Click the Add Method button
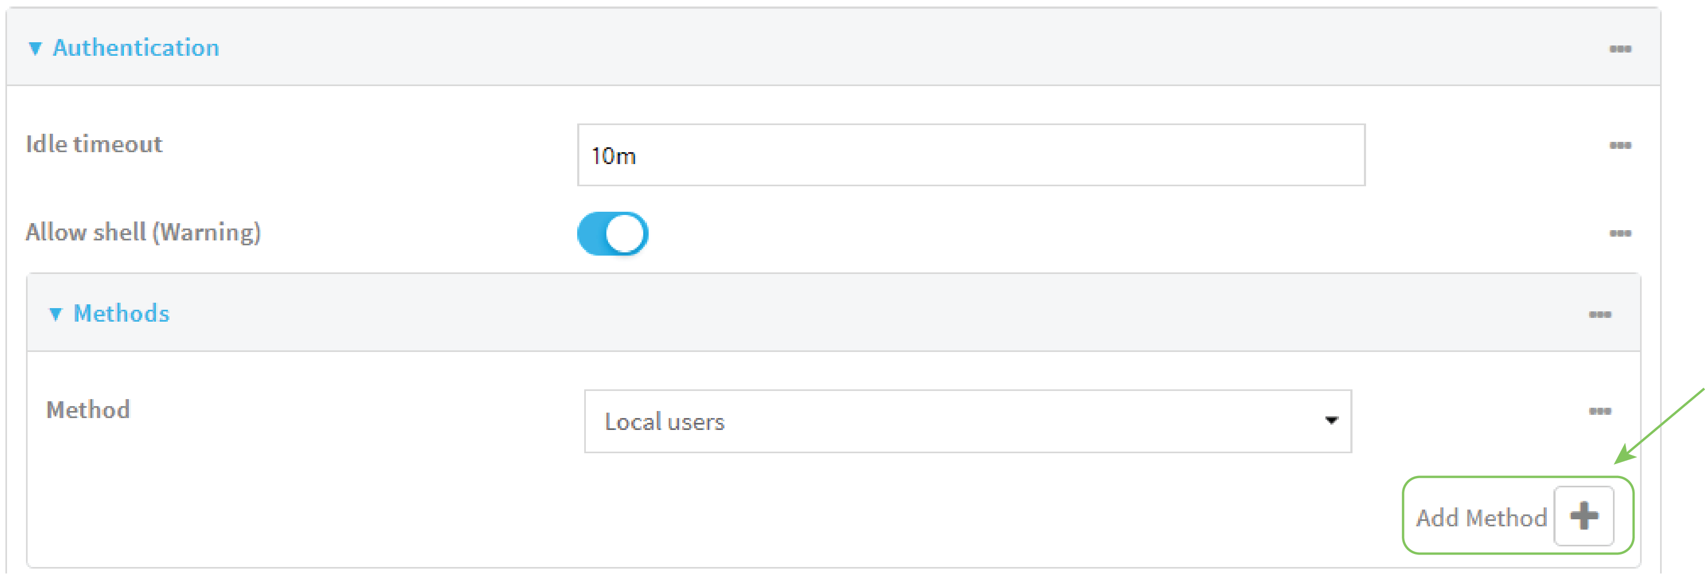Image resolution: width=1705 pixels, height=574 pixels. (1514, 517)
